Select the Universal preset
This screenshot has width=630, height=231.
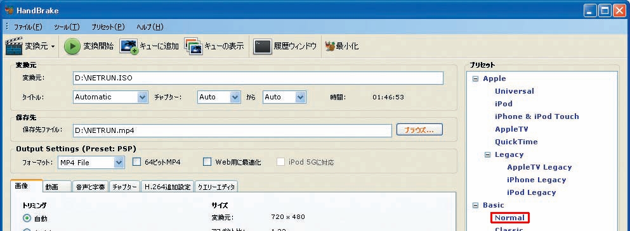515,91
